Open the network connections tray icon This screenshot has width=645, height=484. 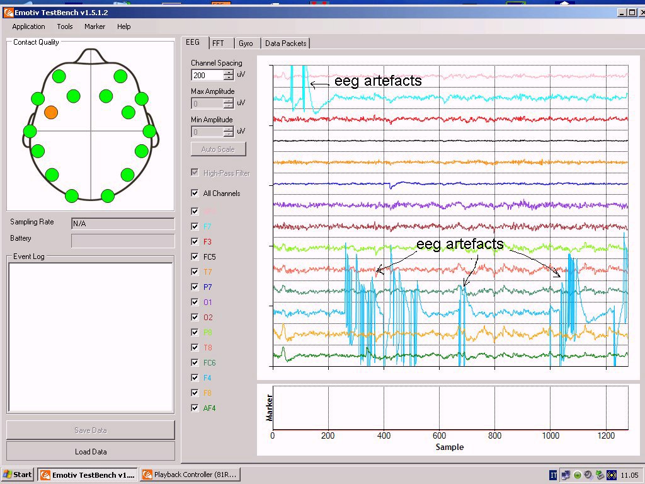click(566, 475)
